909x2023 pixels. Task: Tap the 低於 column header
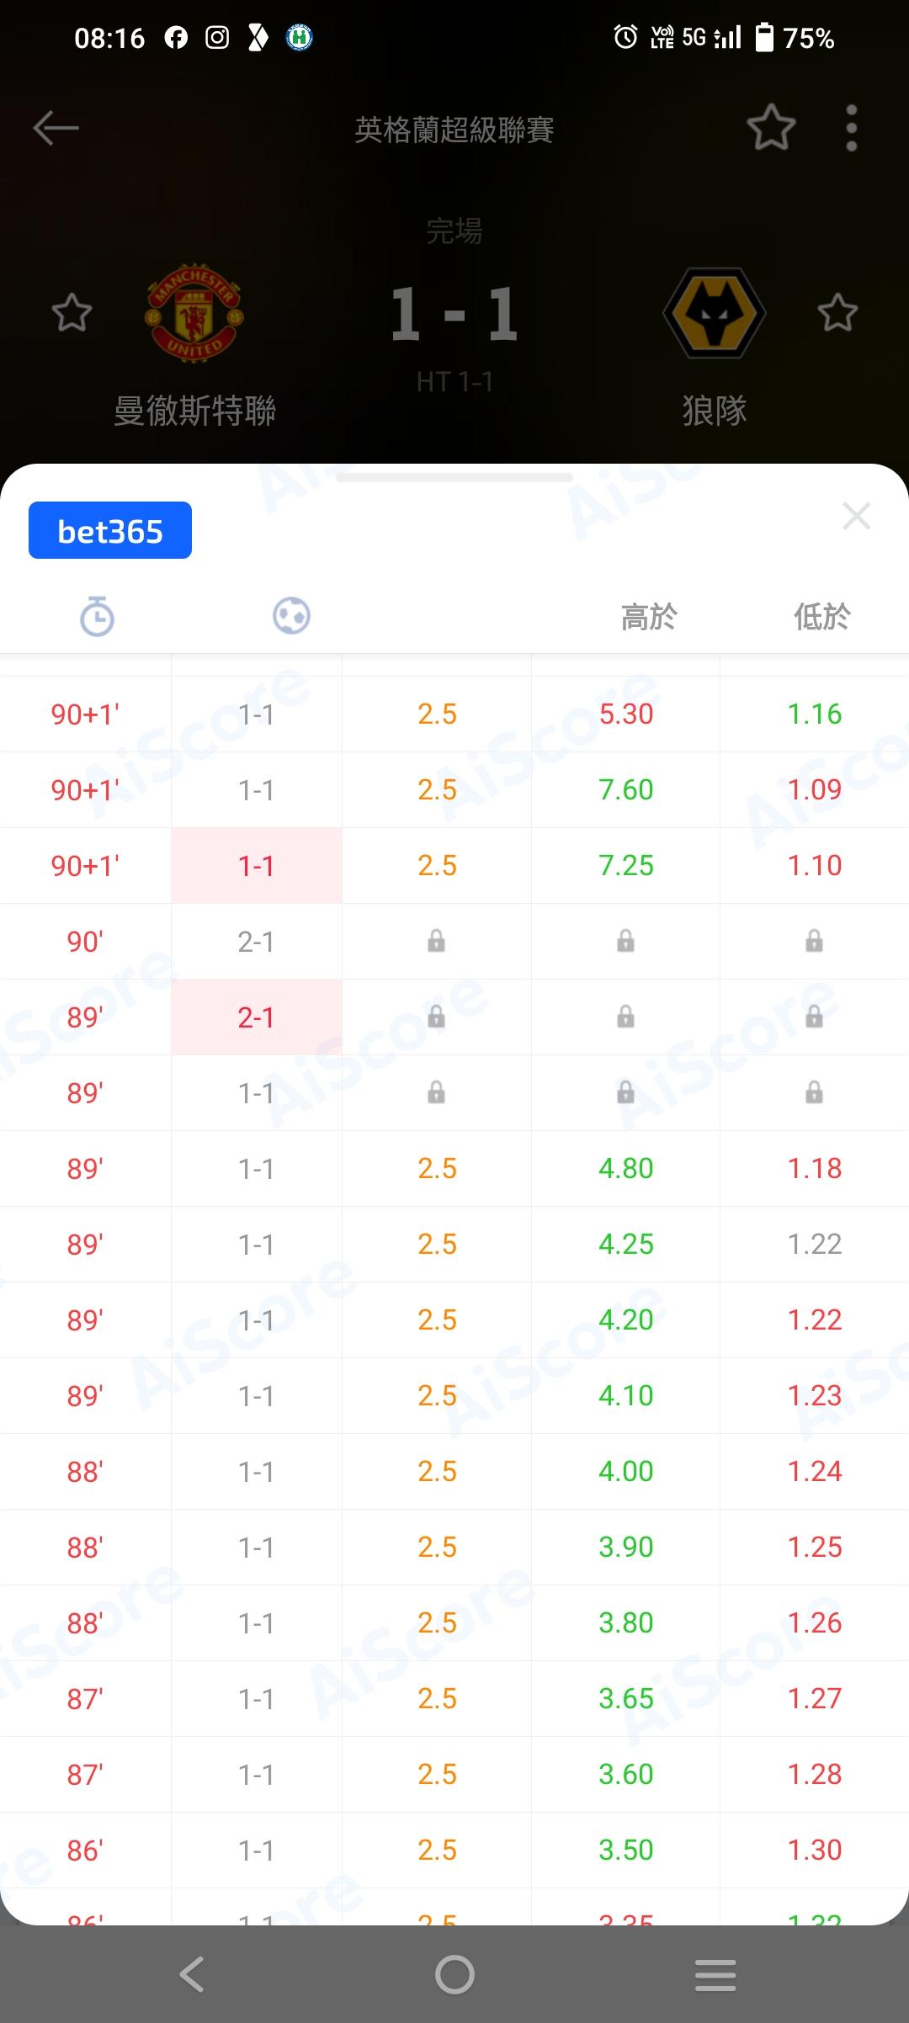822,618
